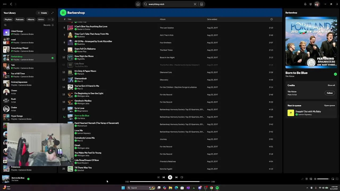Filter library by Albums

[31, 19]
